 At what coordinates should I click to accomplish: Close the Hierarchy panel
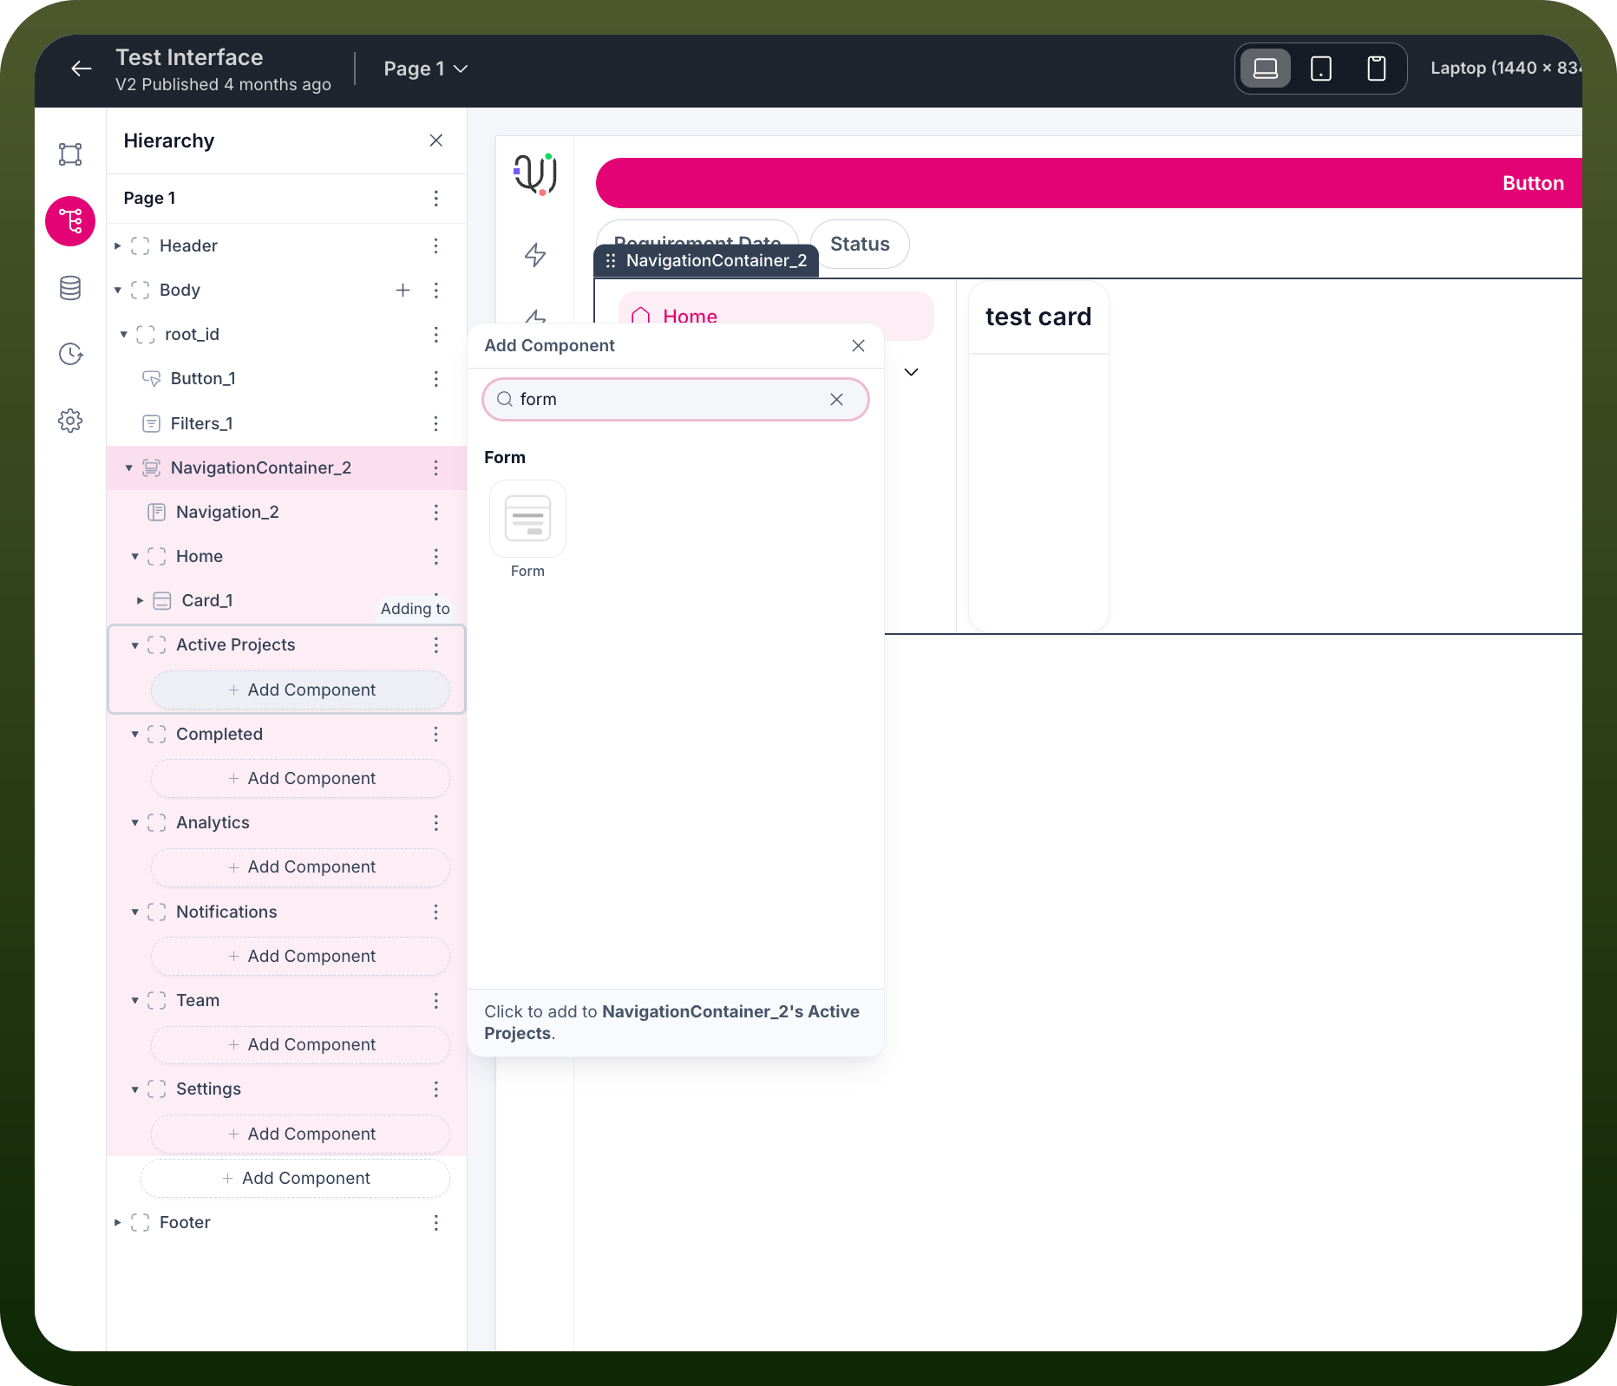(x=436, y=141)
